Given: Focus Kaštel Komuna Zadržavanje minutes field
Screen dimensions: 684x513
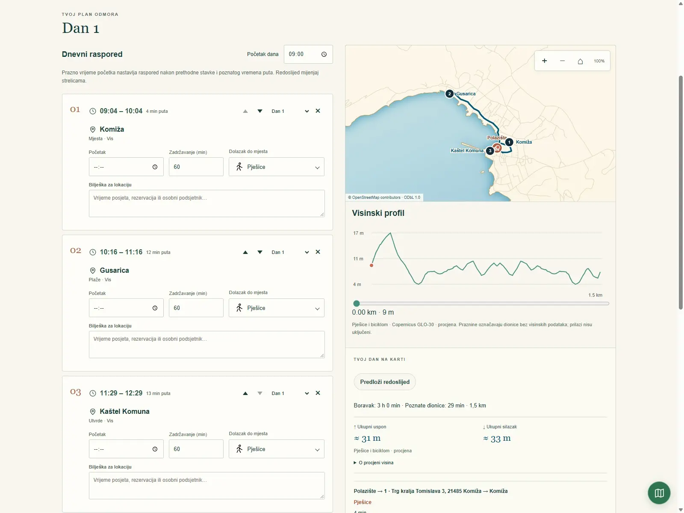Looking at the screenshot, I should tap(196, 449).
